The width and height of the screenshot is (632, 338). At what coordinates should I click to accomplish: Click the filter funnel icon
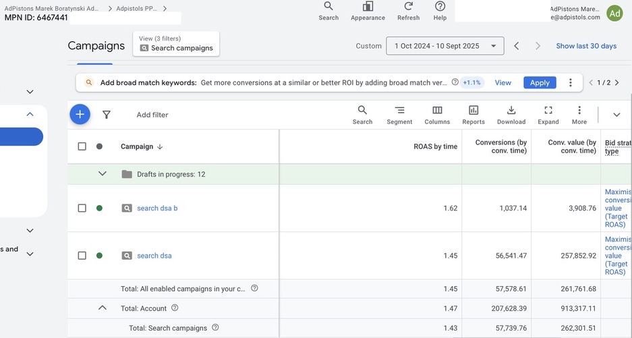coord(107,115)
